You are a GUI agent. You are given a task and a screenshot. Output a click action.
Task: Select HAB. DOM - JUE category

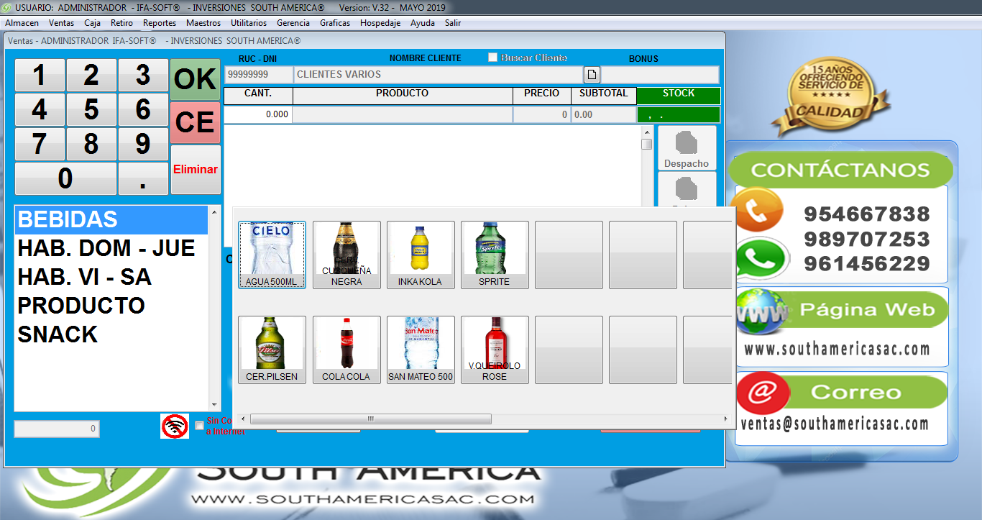[x=106, y=249]
